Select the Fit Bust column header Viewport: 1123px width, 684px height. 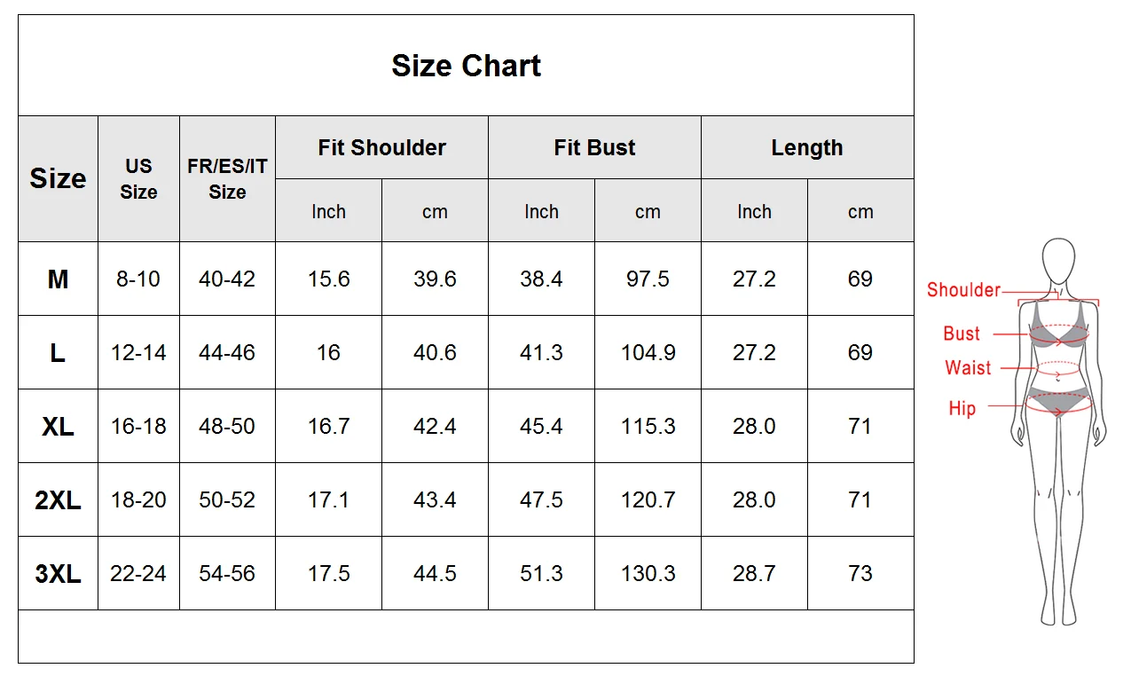[x=594, y=147]
